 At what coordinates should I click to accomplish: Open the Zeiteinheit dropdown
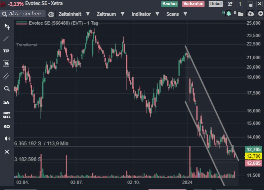tap(74, 14)
